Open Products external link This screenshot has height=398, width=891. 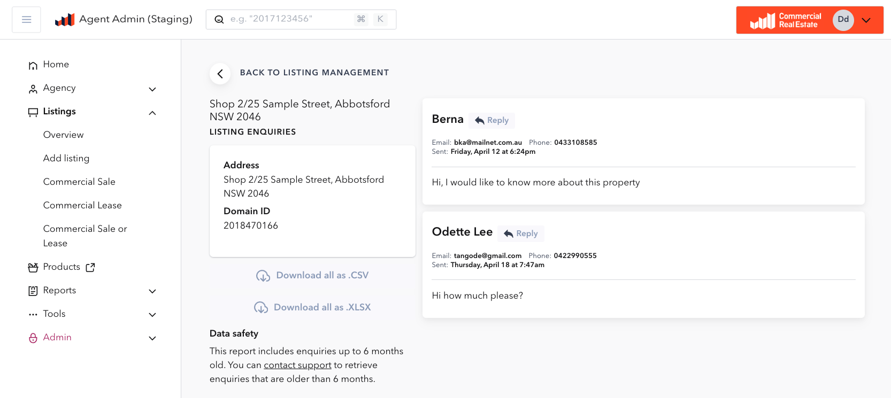pos(62,267)
